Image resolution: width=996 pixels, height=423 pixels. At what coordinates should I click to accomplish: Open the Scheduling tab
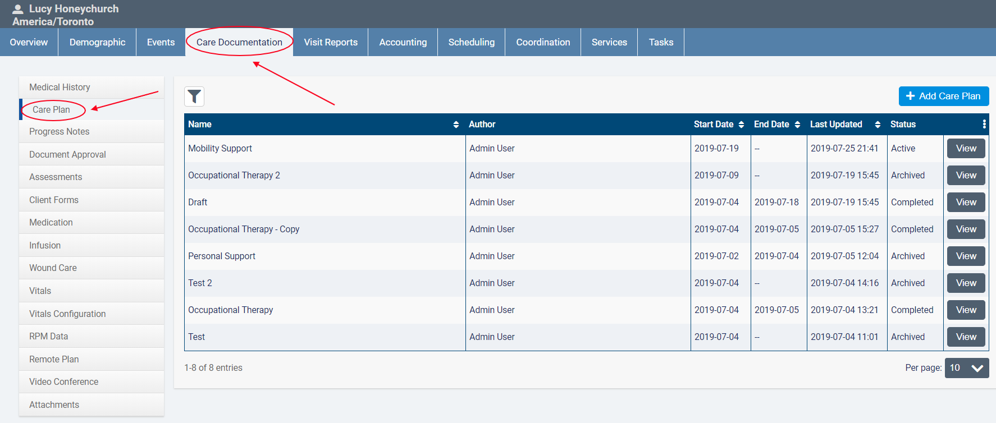[471, 42]
